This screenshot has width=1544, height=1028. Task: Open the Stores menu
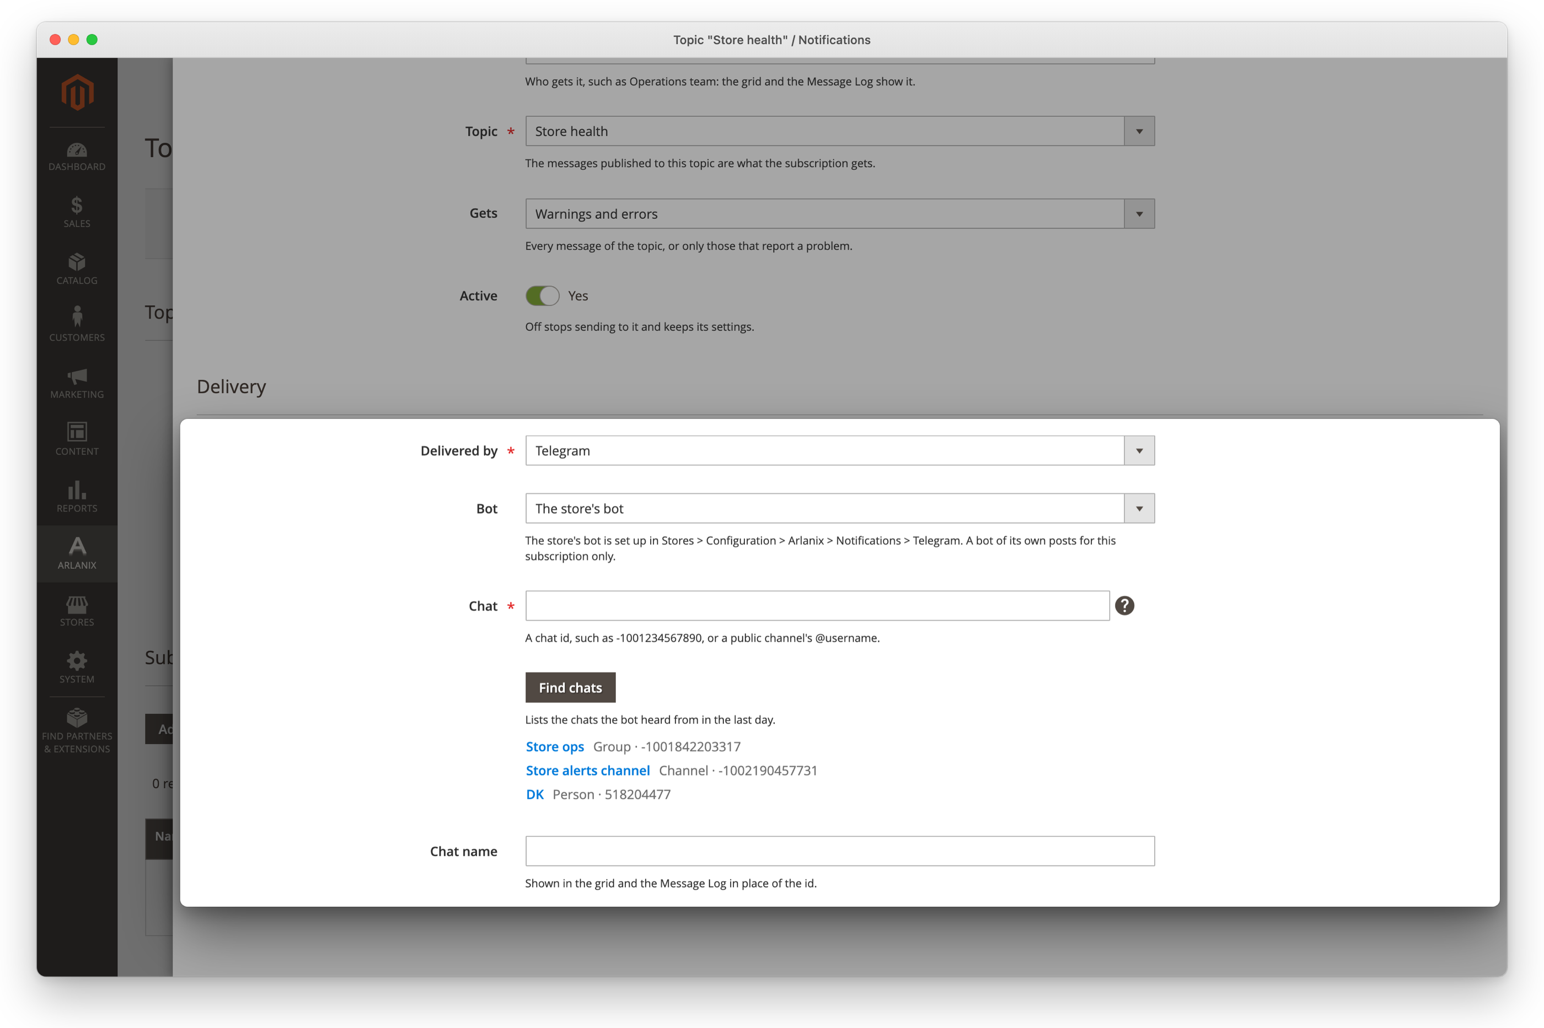(x=77, y=611)
